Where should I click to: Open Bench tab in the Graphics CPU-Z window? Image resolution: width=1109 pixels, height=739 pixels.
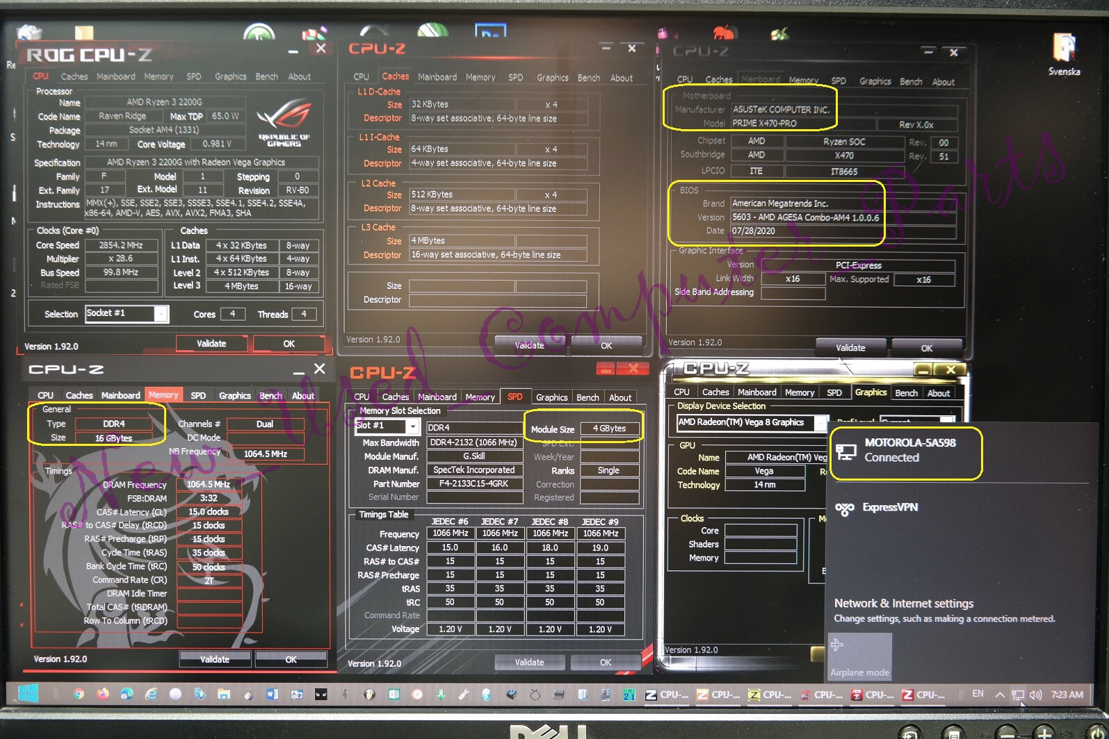point(906,393)
